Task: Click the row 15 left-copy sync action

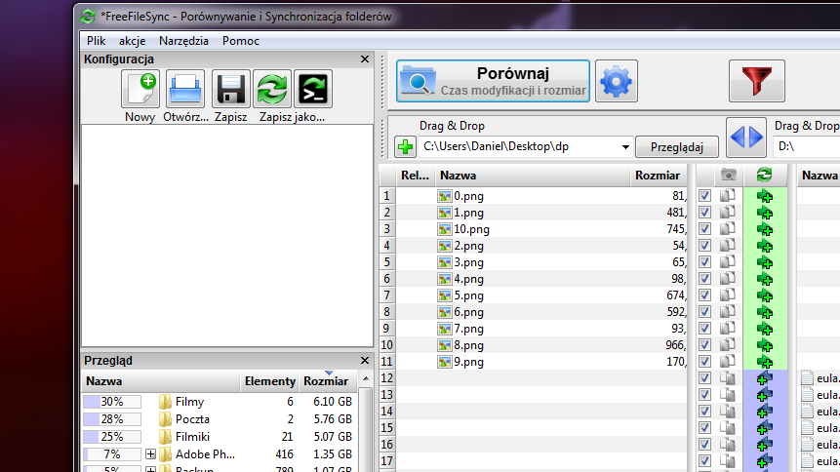Action: tap(765, 429)
